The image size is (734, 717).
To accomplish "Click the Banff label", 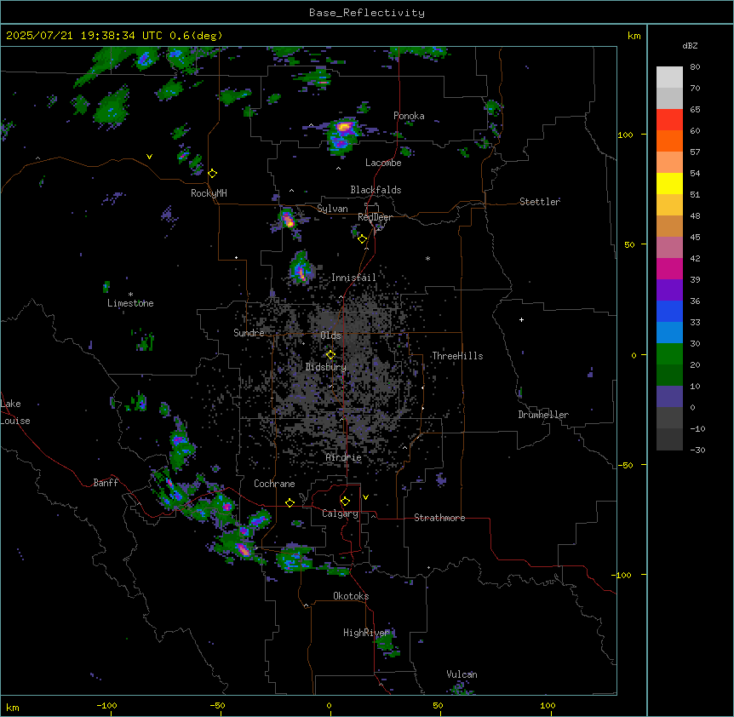I will tap(106, 483).
